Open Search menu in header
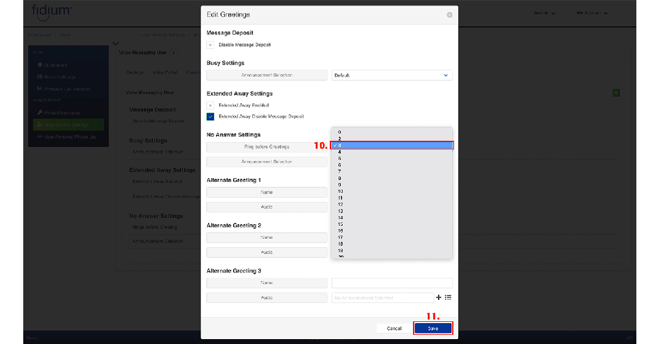 coord(544,13)
